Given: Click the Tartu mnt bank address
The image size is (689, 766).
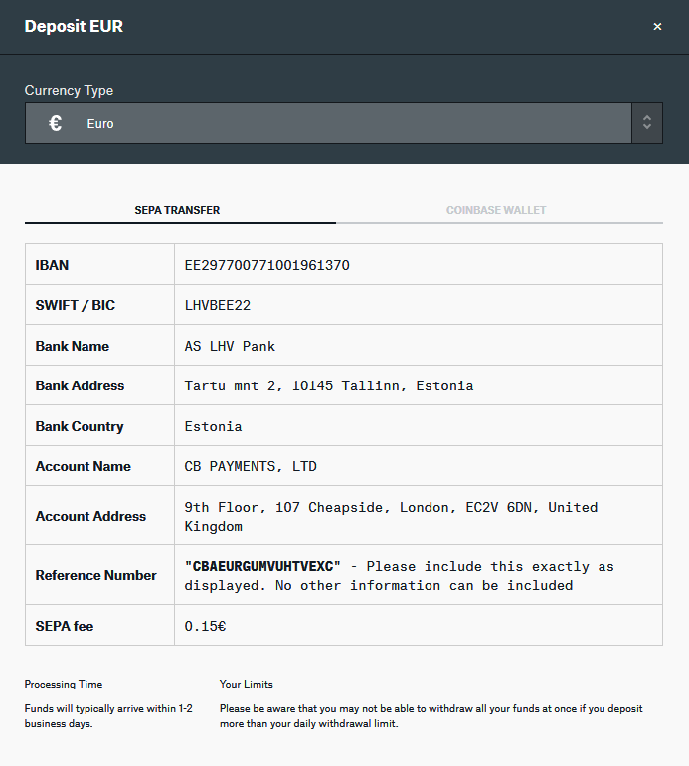Looking at the screenshot, I should (329, 385).
